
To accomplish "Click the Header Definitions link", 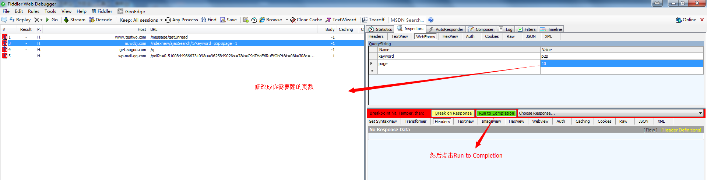I will click(x=681, y=130).
